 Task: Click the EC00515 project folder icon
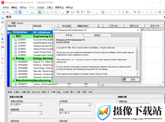click(x=16, y=40)
